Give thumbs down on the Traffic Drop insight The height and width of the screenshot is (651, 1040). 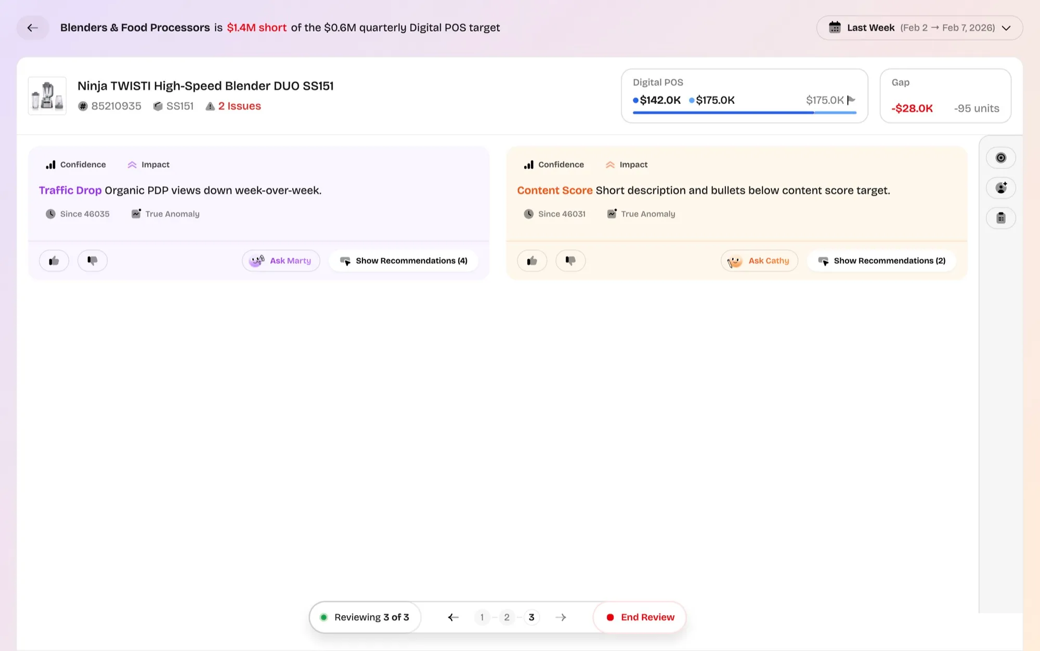[93, 261]
